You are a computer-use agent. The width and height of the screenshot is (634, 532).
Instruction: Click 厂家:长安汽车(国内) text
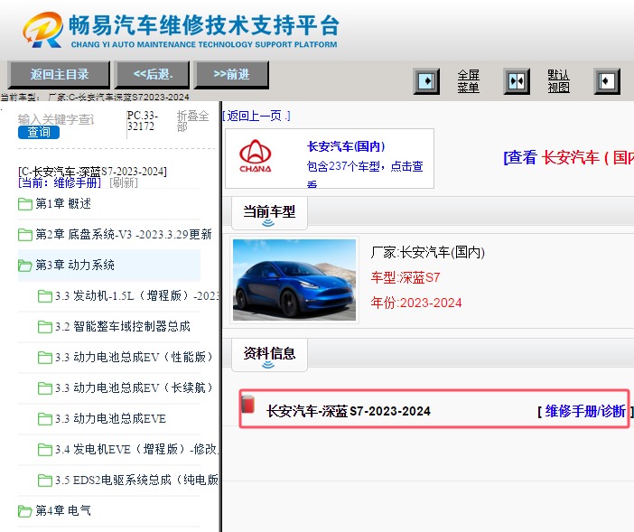click(x=427, y=253)
